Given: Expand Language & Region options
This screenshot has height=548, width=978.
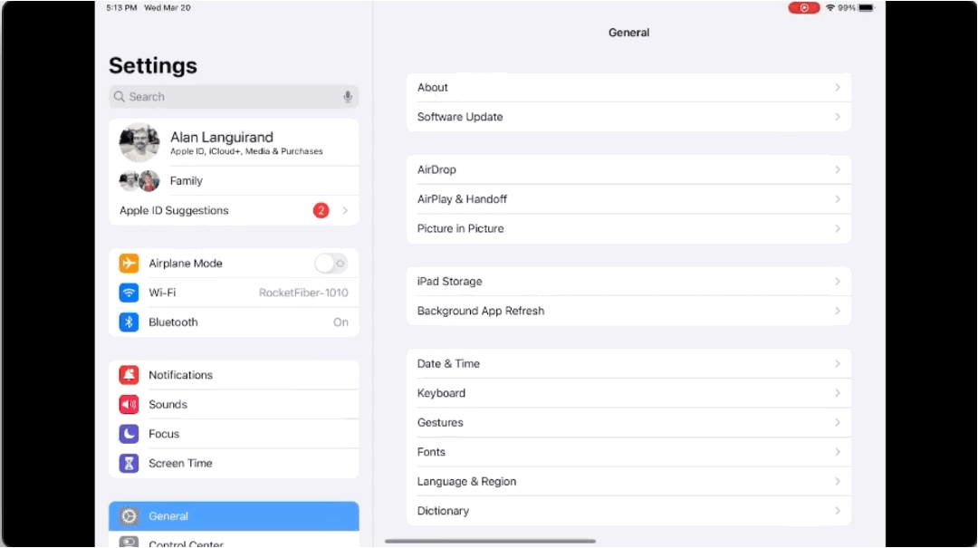Looking at the screenshot, I should point(628,481).
